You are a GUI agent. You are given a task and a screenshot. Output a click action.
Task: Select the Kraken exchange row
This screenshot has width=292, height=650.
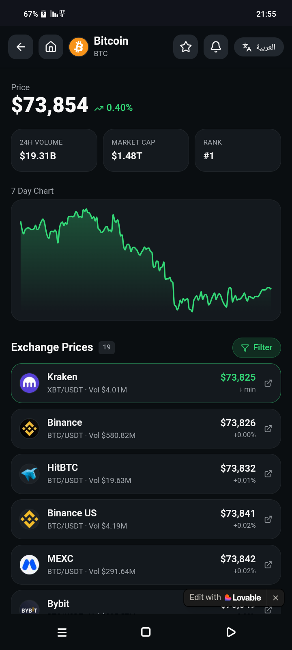146,383
